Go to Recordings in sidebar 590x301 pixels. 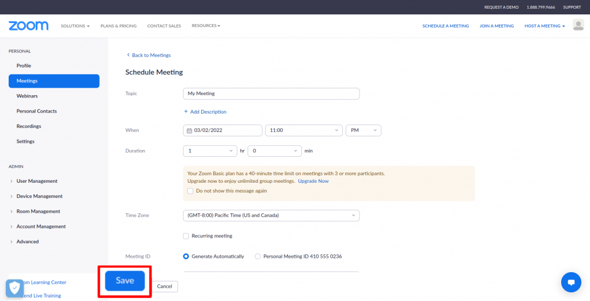pos(29,126)
